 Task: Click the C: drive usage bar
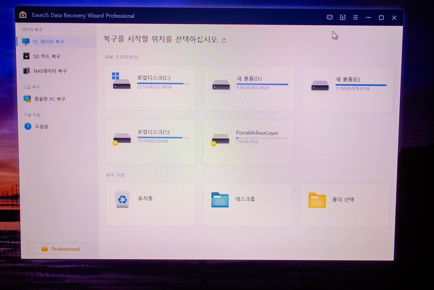pyautogui.click(x=163, y=83)
